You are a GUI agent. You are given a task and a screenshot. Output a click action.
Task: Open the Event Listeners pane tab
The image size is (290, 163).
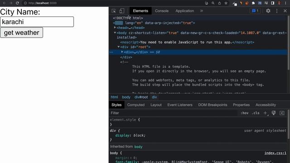pos(180,105)
